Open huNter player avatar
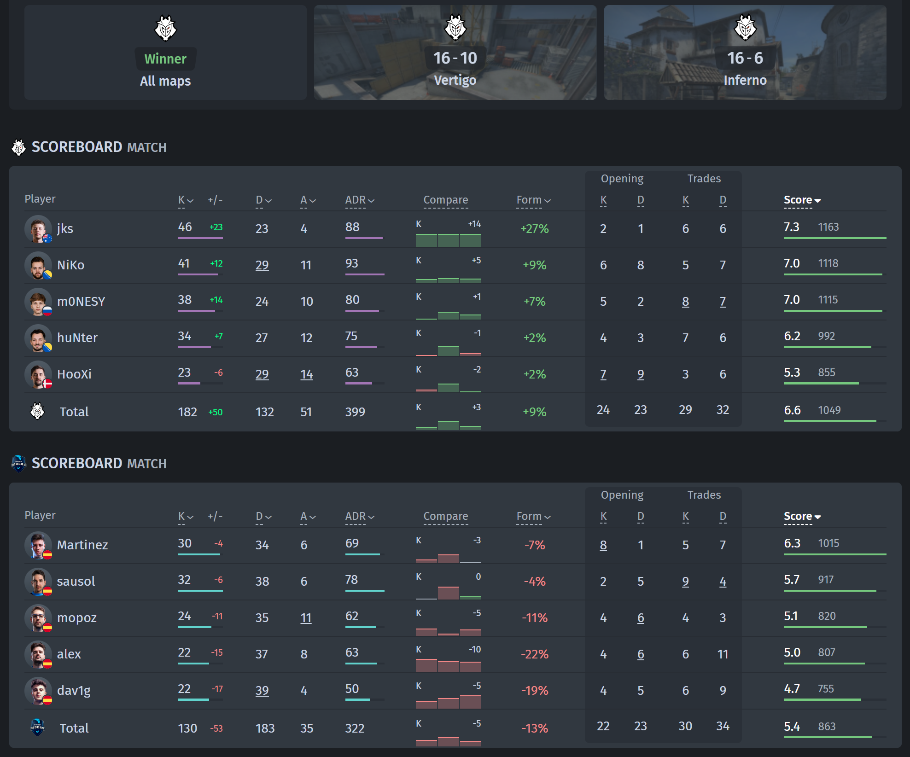 [x=38, y=338]
